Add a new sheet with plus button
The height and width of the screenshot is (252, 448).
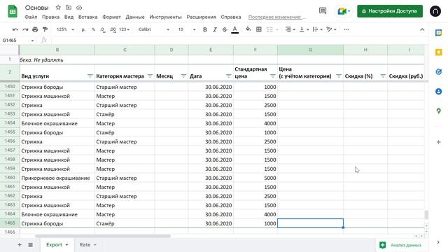coord(20,245)
